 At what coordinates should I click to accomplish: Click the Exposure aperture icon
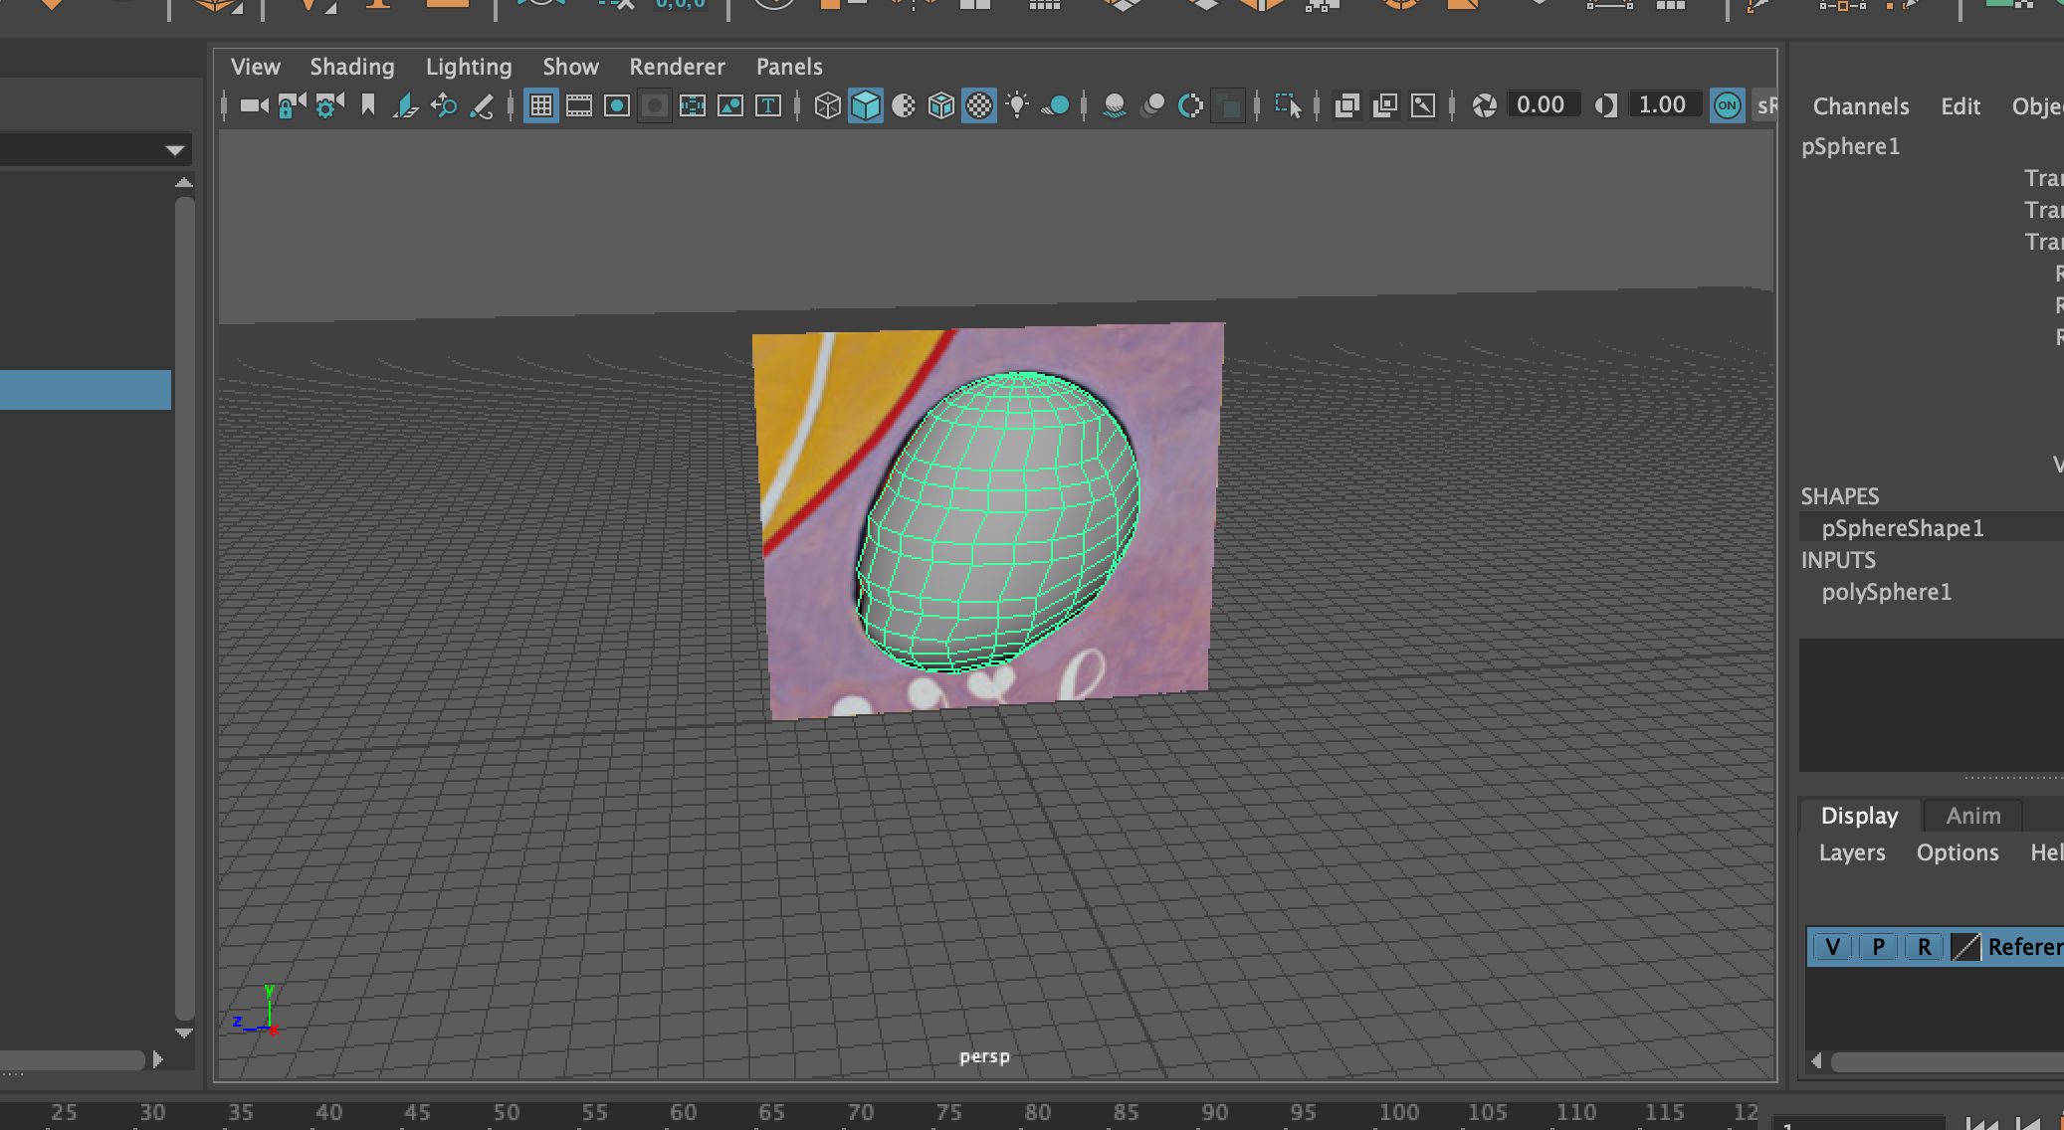tap(1484, 105)
